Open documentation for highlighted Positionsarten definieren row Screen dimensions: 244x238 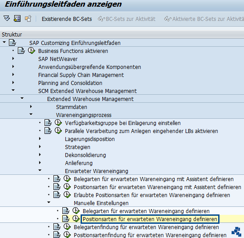click(x=65, y=219)
